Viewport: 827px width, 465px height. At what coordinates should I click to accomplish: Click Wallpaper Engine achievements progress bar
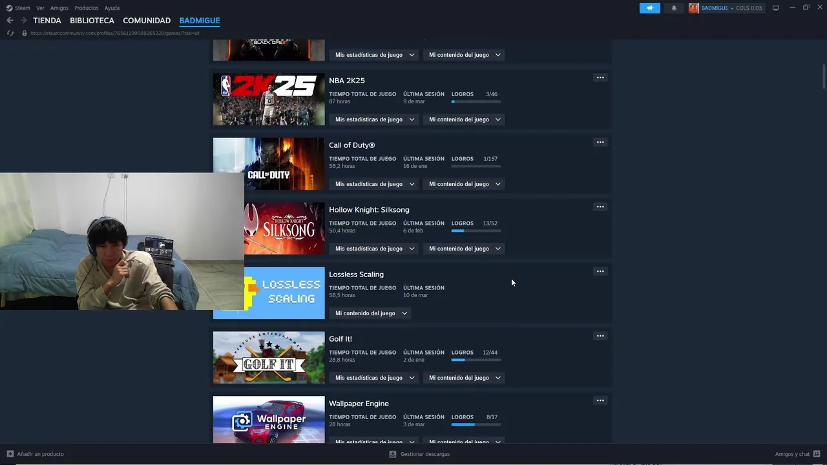click(476, 424)
